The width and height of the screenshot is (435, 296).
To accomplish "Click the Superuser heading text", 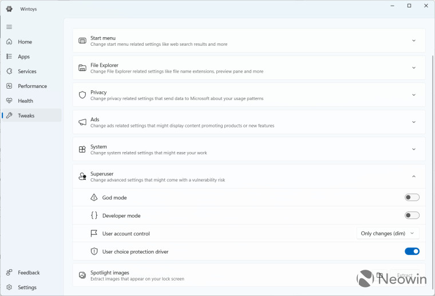I will pyautogui.click(x=102, y=174).
